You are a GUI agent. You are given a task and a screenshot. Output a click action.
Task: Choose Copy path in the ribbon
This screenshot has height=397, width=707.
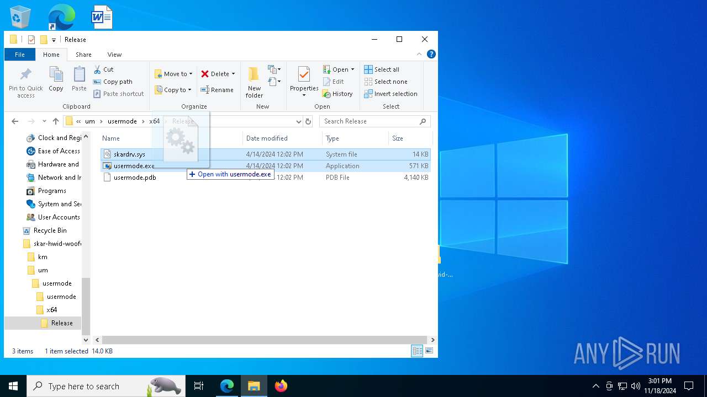pyautogui.click(x=113, y=82)
